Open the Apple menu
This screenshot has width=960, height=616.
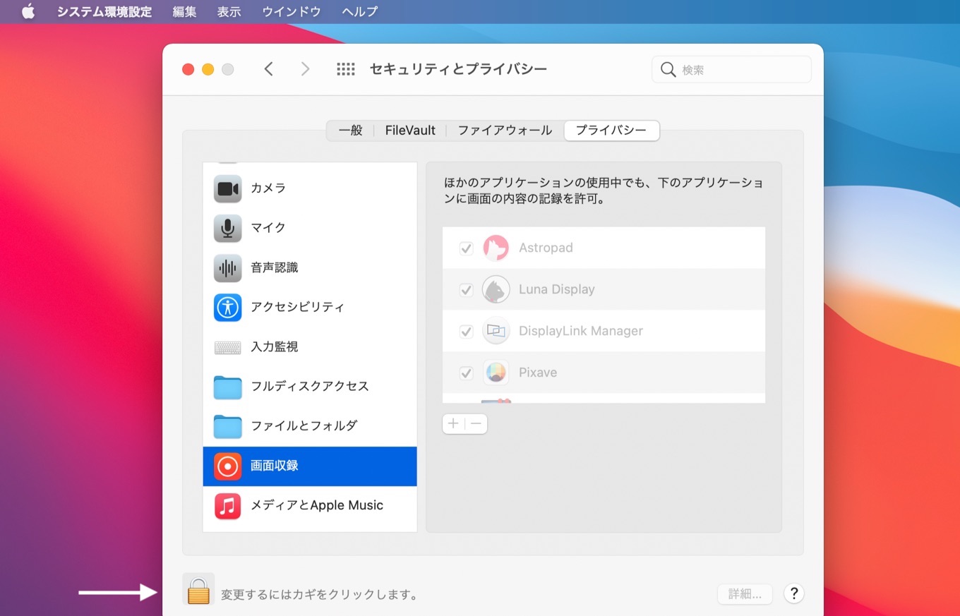(x=28, y=12)
